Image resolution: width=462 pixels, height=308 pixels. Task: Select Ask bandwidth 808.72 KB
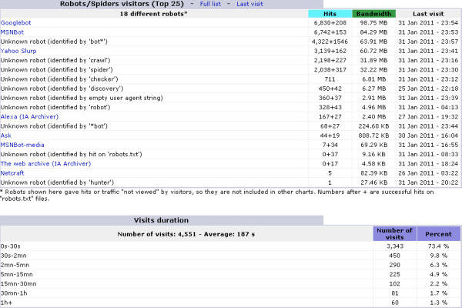tap(373, 136)
